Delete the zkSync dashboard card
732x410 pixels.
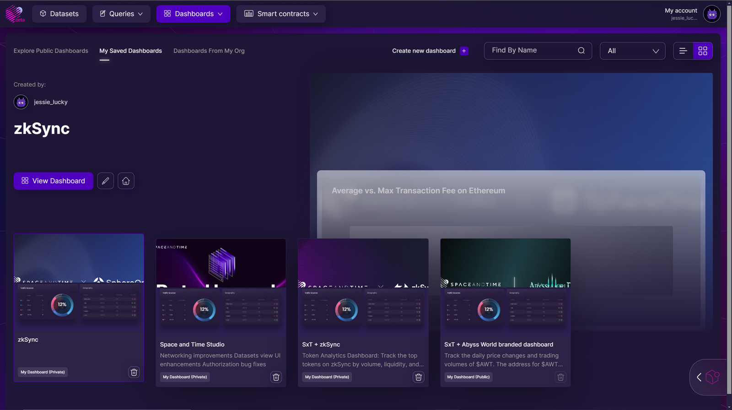(x=134, y=372)
